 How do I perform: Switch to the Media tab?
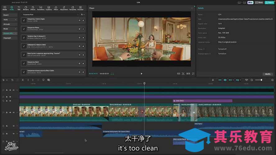coord(5,8)
